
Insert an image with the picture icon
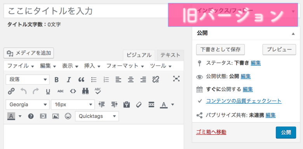56,116
